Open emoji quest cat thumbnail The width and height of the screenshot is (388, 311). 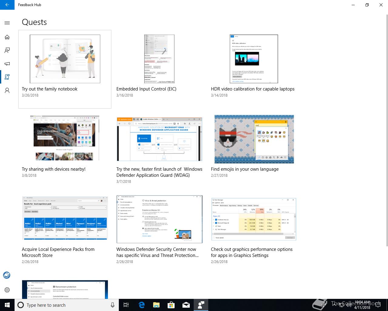point(254,139)
